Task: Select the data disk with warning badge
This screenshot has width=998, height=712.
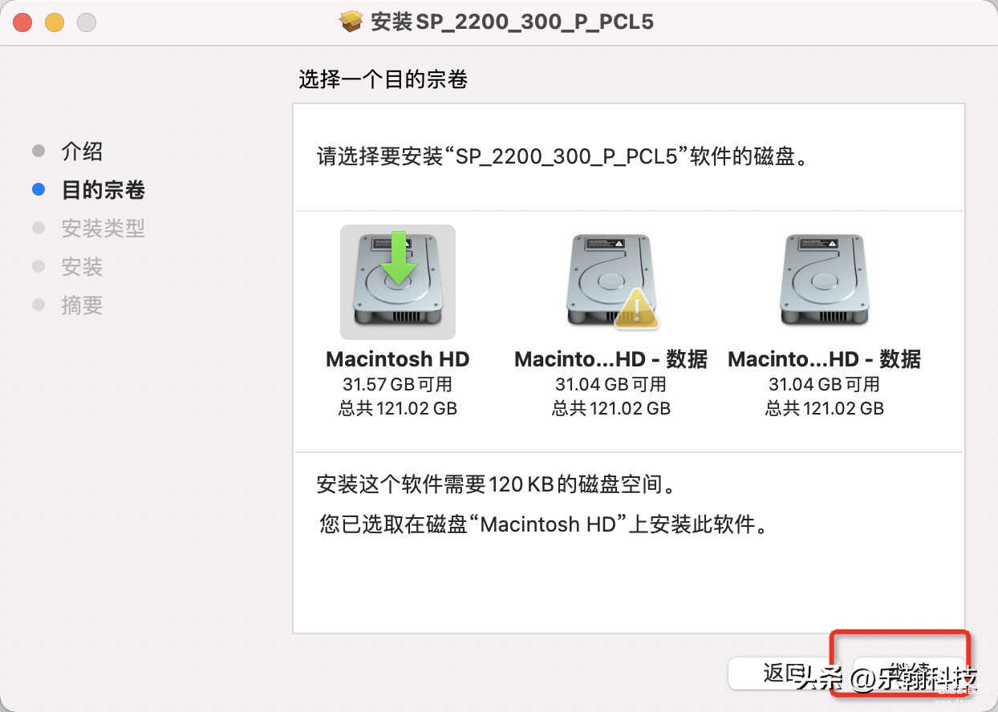Action: pyautogui.click(x=611, y=281)
